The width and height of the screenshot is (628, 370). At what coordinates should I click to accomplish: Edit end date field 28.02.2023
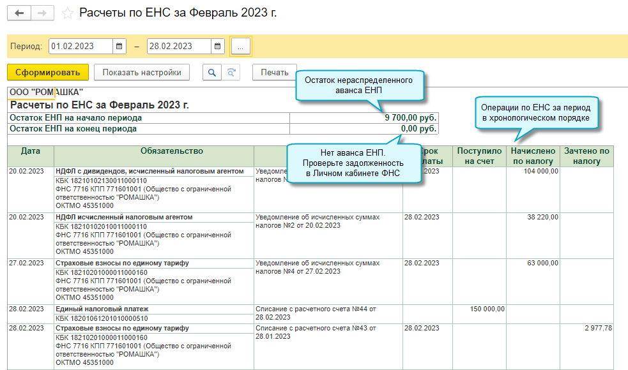tap(178, 47)
